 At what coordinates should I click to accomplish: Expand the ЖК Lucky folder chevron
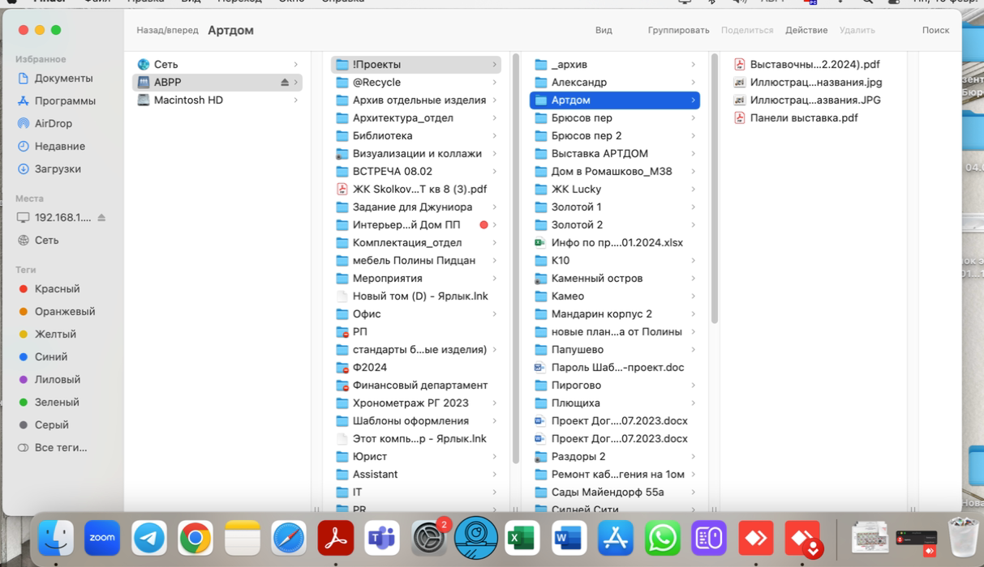click(693, 190)
